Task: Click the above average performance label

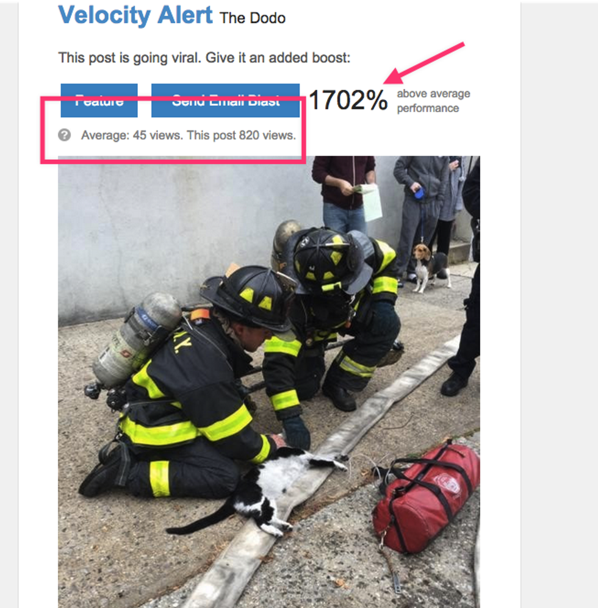Action: pos(433,101)
